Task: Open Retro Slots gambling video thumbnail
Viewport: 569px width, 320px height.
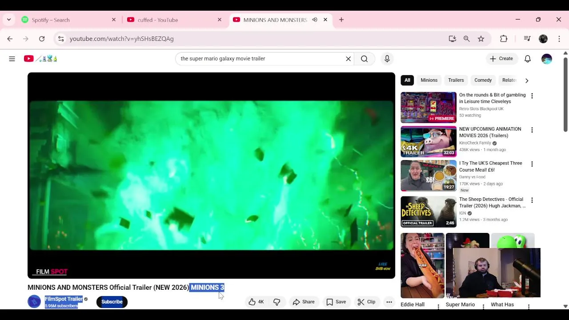Action: pyautogui.click(x=429, y=108)
